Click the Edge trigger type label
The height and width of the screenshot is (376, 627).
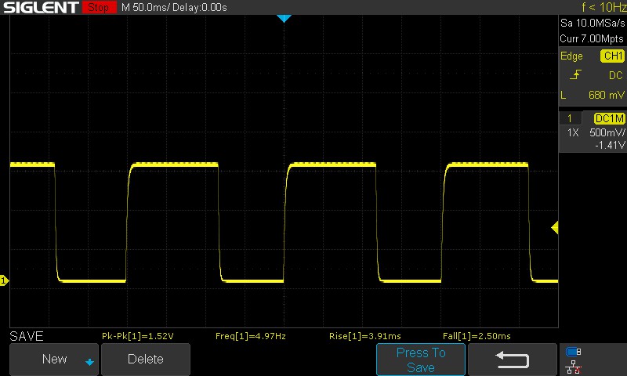pos(571,56)
